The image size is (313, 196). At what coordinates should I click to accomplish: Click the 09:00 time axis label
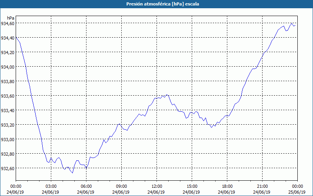pyautogui.click(x=121, y=187)
